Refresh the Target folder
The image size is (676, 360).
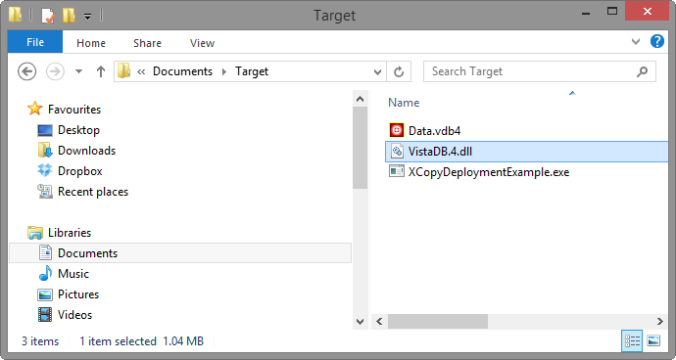pos(399,71)
